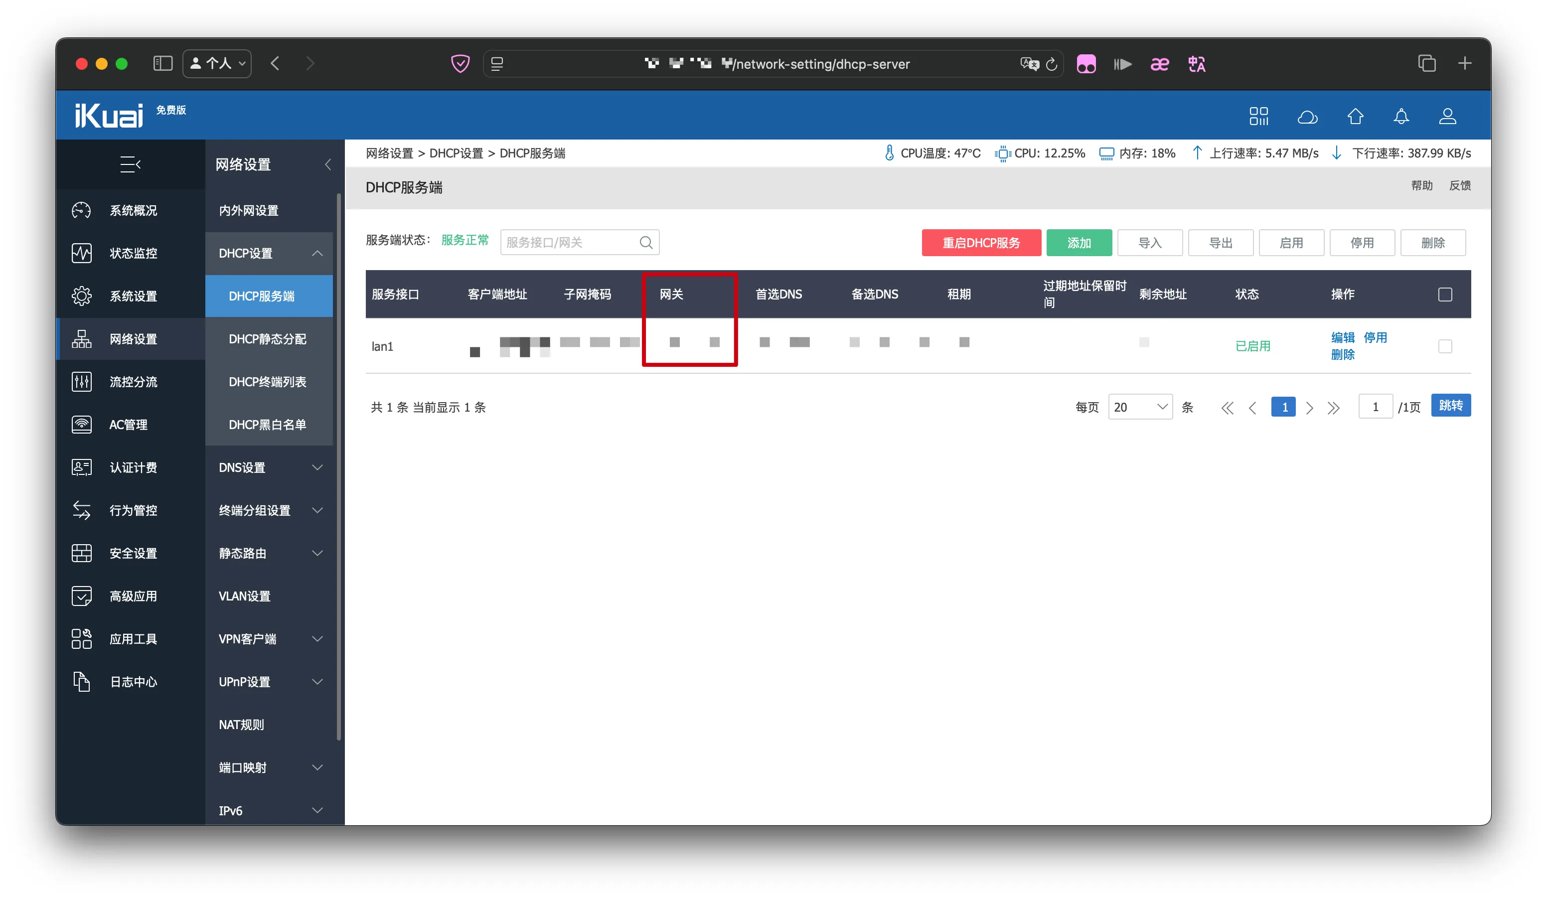Image resolution: width=1547 pixels, height=899 pixels.
Task: Open 认证计费 icon
Action: (x=82, y=467)
